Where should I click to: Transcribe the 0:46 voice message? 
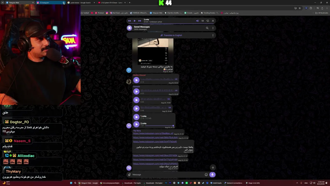[x=169, y=99]
